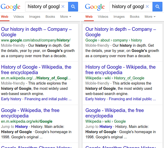Viewport: 164px width, 148px height.
Task: Clear the left search box with X
Action: pyautogui.click(x=63, y=7)
